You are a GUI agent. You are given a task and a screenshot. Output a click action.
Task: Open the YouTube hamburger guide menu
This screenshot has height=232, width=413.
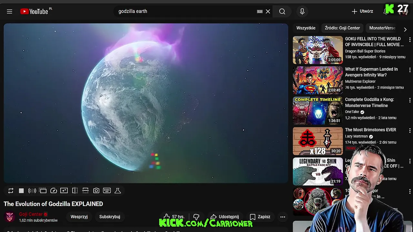pos(9,11)
